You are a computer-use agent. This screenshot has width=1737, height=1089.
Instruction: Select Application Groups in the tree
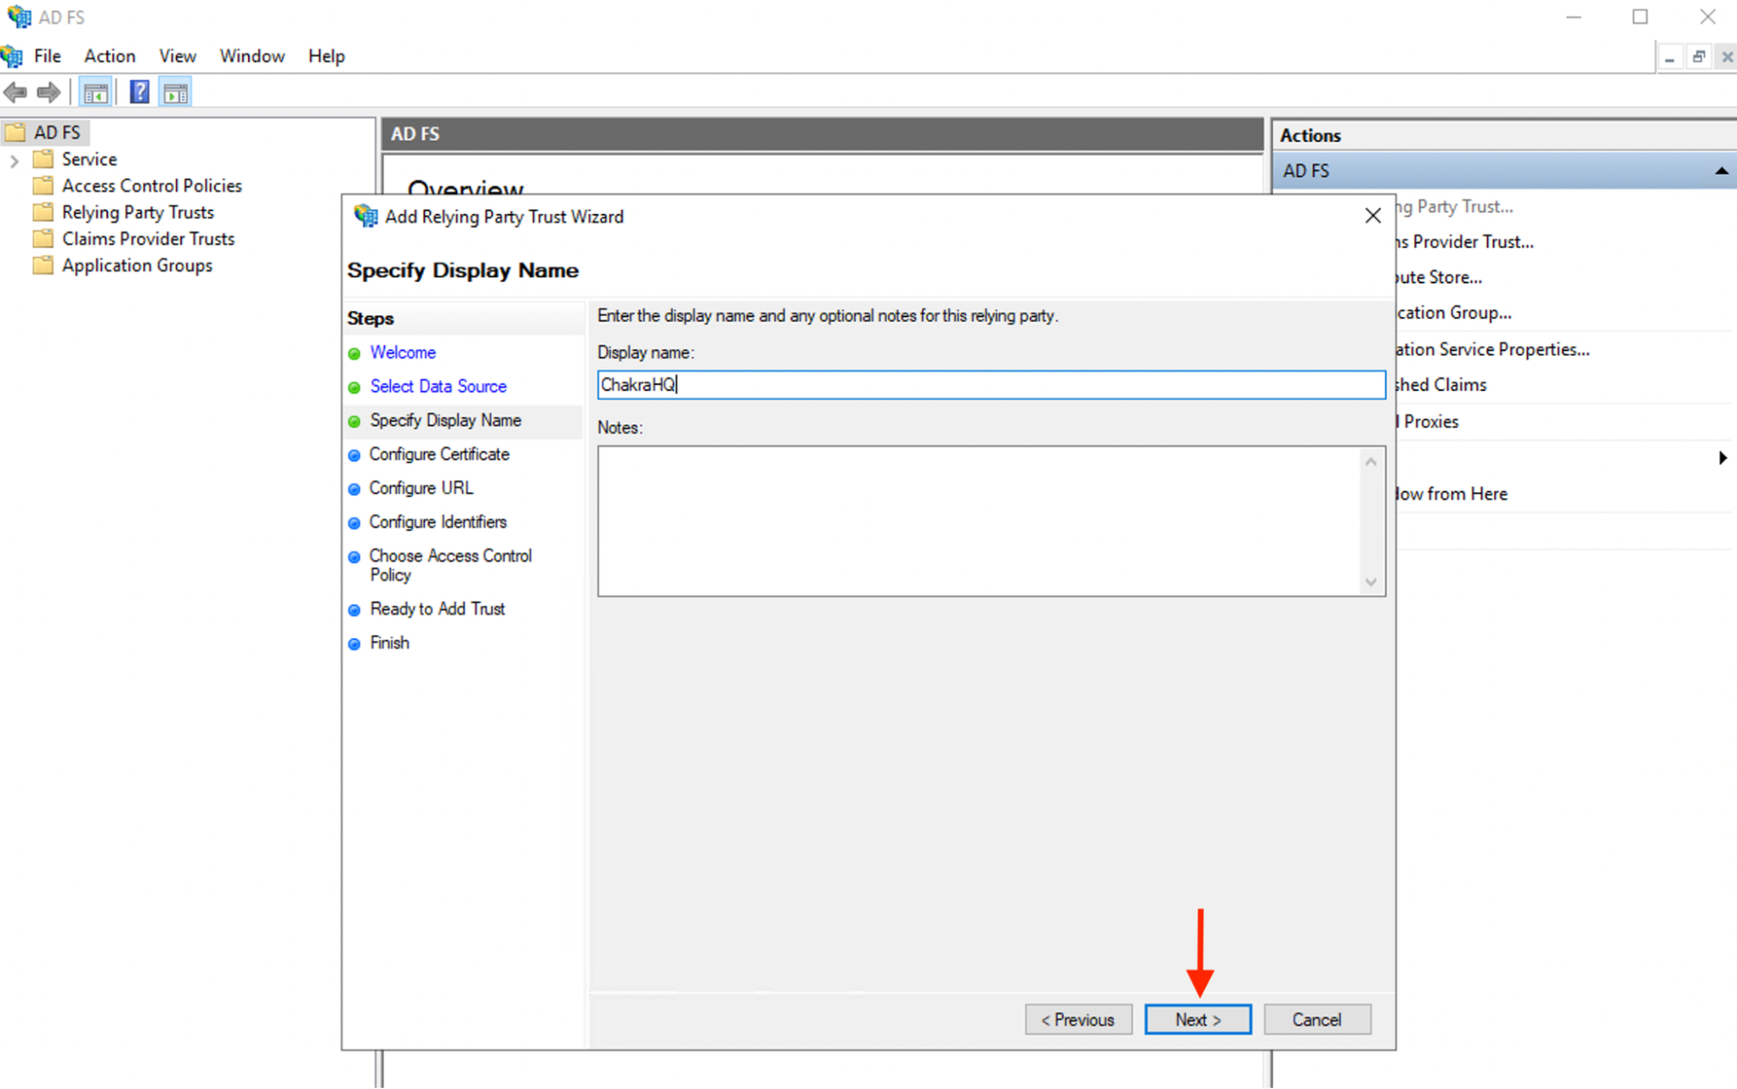point(136,265)
